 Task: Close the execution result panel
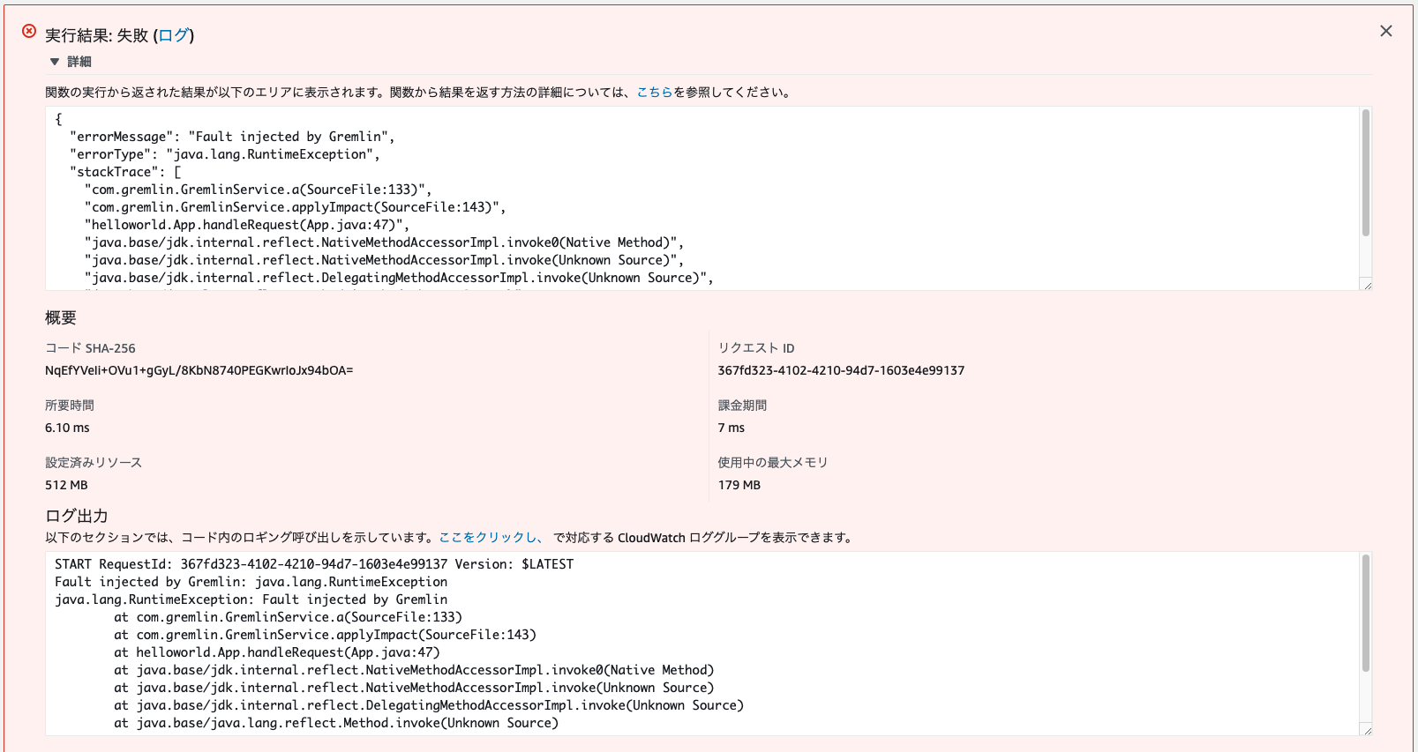click(1385, 31)
